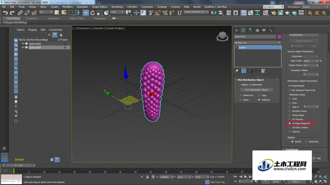The image size is (330, 185).
Task: Click the Name (Sorted Ascending) column header
Action: (x=33, y=40)
